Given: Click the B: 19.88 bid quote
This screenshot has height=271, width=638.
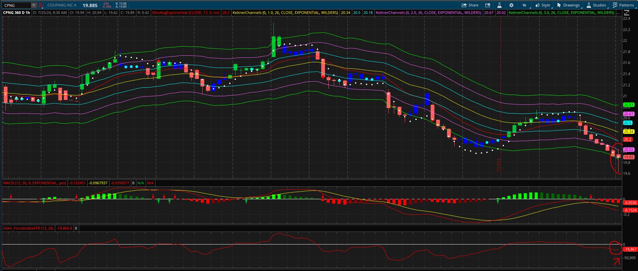Looking at the screenshot, I should (121, 3).
